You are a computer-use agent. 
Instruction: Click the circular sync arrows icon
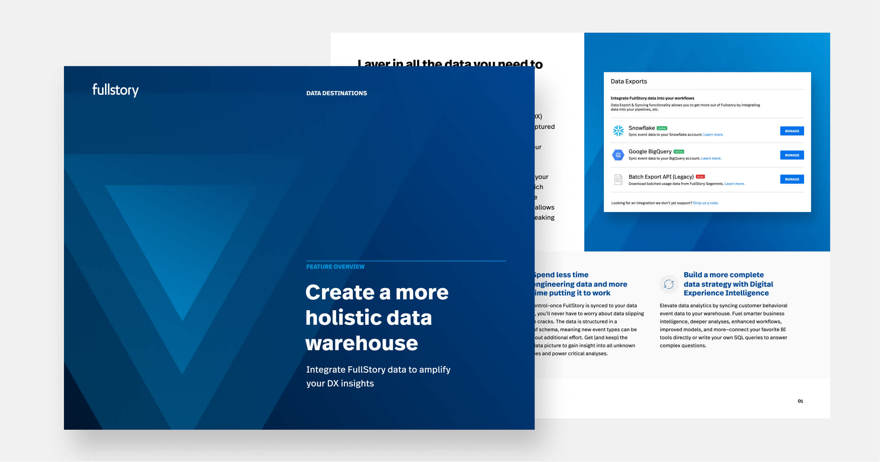click(x=669, y=284)
